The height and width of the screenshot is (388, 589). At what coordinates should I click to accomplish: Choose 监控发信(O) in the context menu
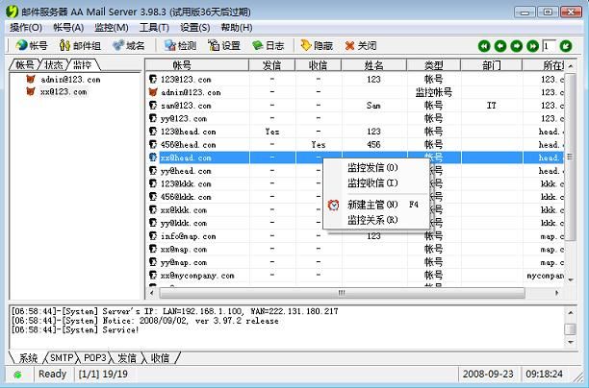(x=371, y=167)
